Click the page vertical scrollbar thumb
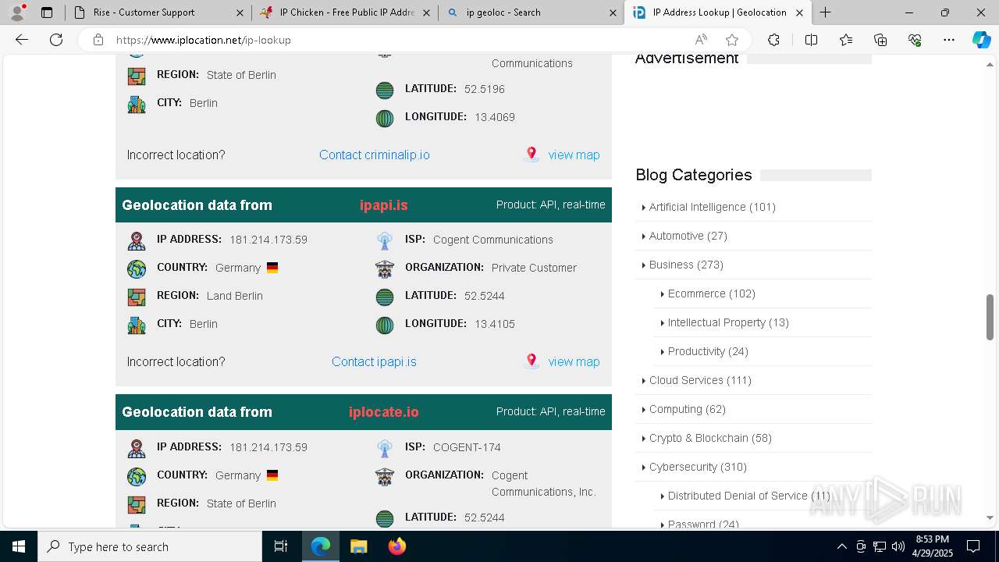 990,317
